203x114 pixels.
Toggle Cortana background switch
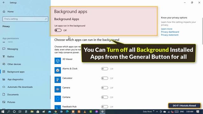(x=105, y=97)
